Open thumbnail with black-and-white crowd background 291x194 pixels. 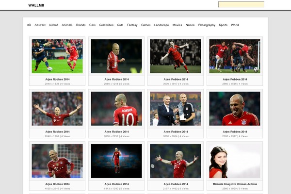click(176, 56)
